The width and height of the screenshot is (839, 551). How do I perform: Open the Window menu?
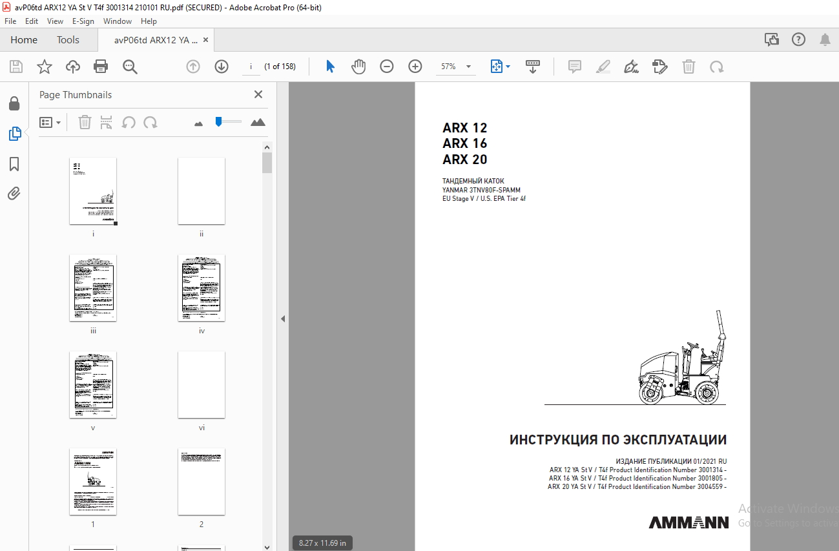[x=118, y=21]
